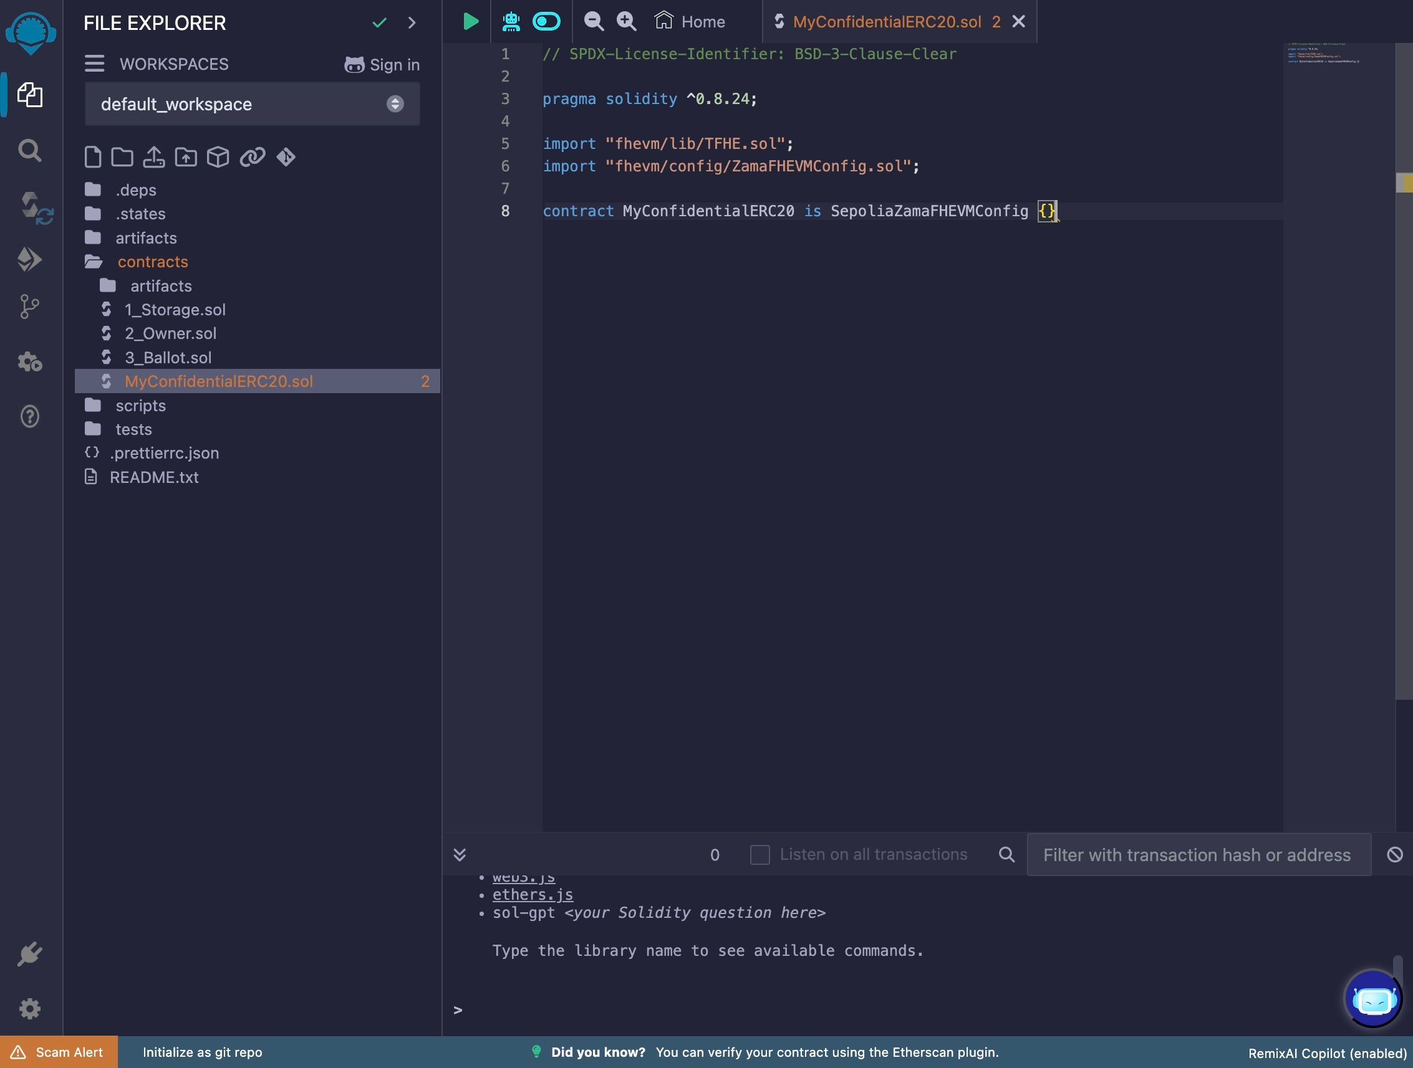This screenshot has width=1413, height=1068.
Task: Switch to the Home tab
Action: pos(690,21)
